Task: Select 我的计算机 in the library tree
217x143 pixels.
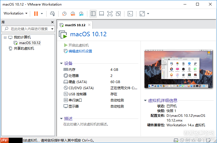Action: (x=22, y=37)
